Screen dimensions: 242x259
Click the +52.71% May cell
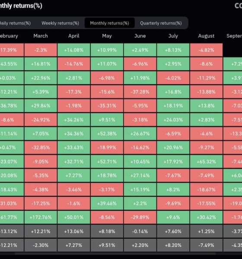(x=107, y=161)
